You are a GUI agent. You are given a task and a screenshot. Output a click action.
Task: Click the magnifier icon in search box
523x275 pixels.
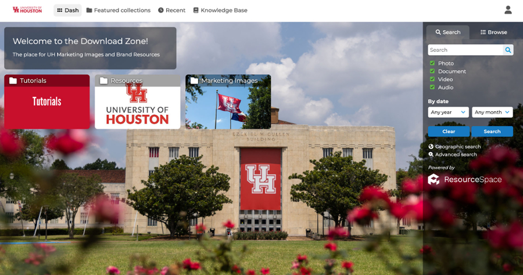[x=508, y=50]
